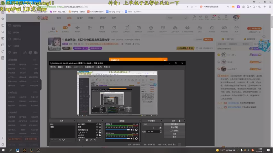This screenshot has height=153, width=273.
Task: Open the scene transition type dropdown
Action: [x=152, y=124]
